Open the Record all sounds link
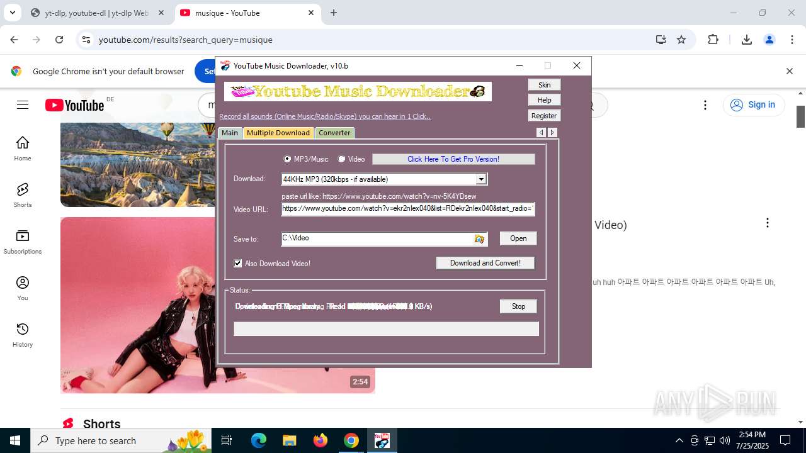This screenshot has height=453, width=806. (x=325, y=116)
